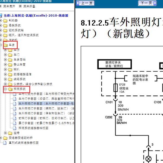Click the 车身后端 folder icon
The width and height of the screenshot is (163, 163).
pyautogui.click(x=10, y=60)
